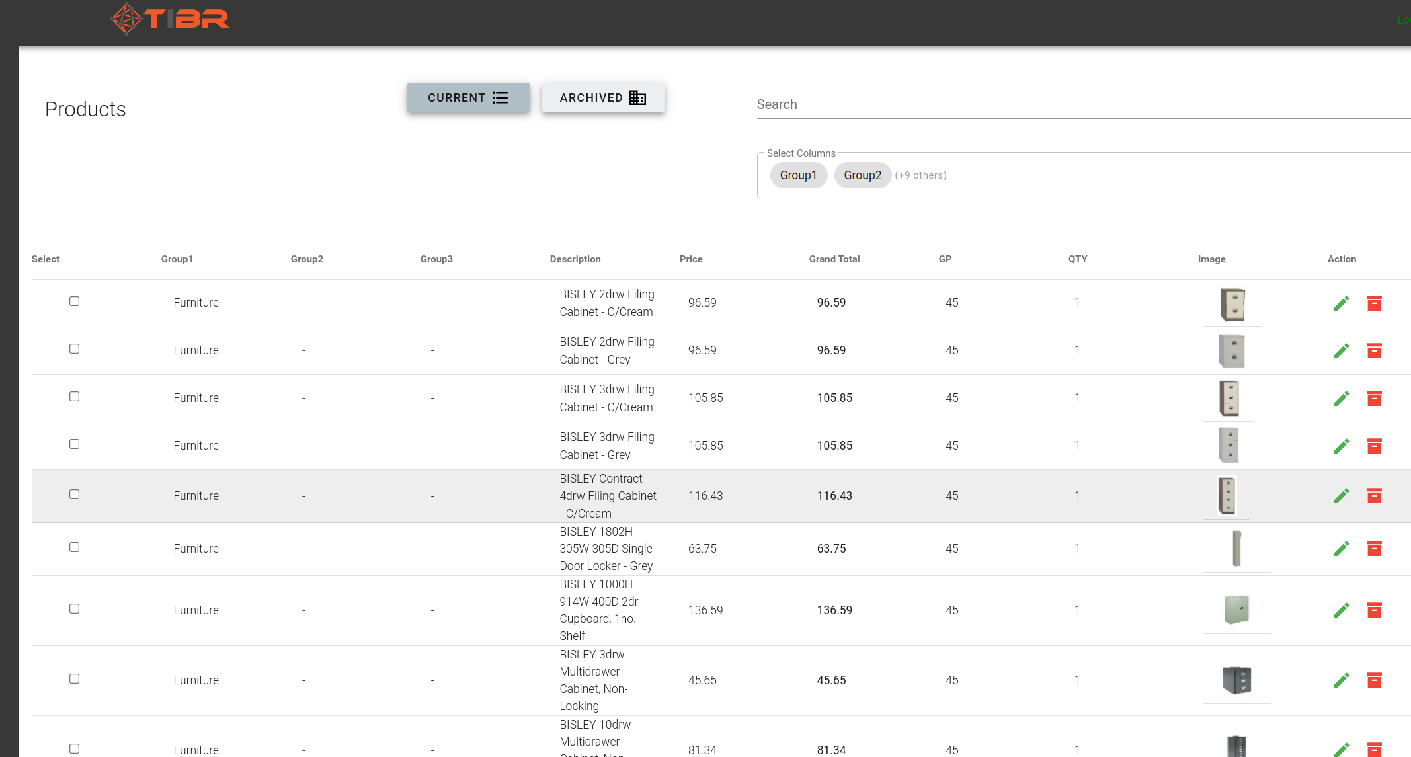This screenshot has height=757, width=1411.
Task: Switch to the Current products tab
Action: click(468, 98)
